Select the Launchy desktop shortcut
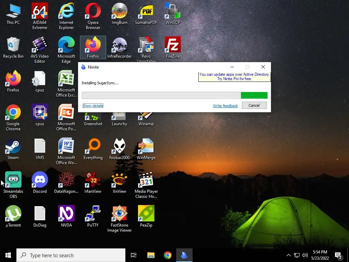Image resolution: width=349 pixels, height=262 pixels. (x=120, y=120)
